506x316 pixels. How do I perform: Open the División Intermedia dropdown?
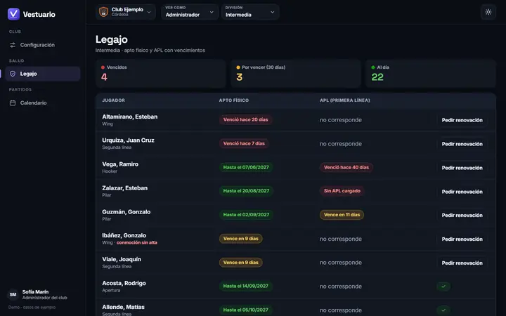tap(250, 12)
